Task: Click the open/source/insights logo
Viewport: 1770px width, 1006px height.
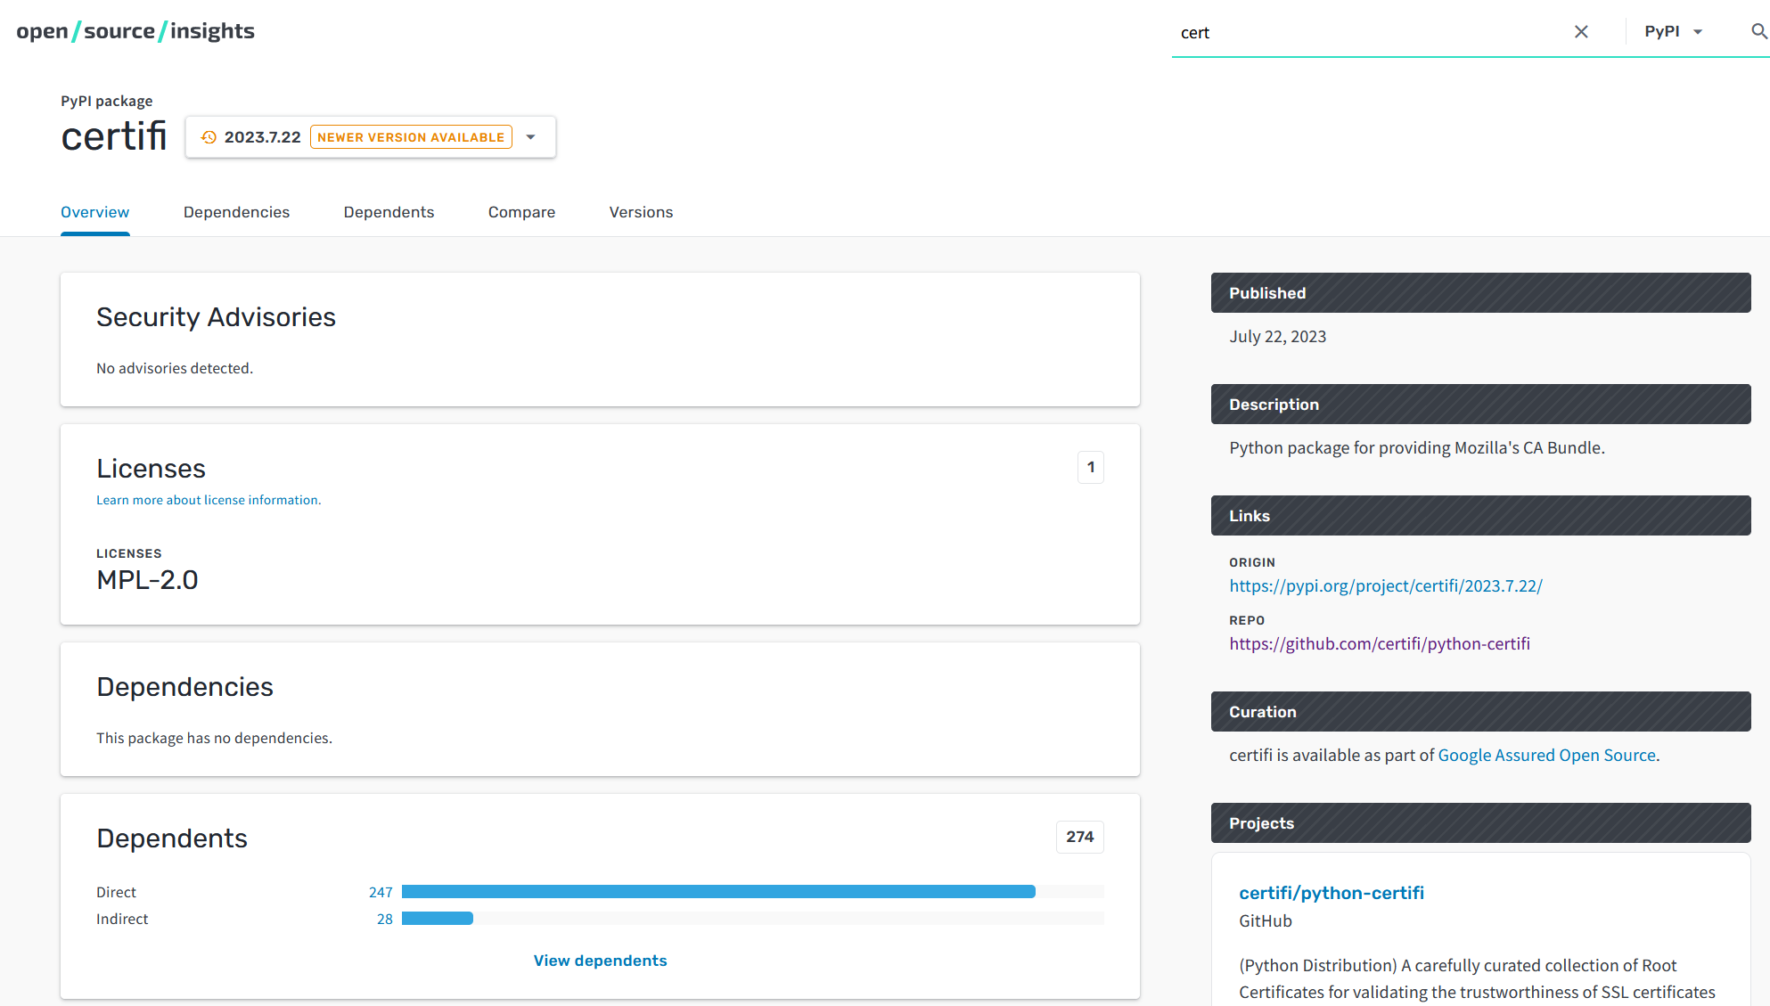Action: coord(135,30)
